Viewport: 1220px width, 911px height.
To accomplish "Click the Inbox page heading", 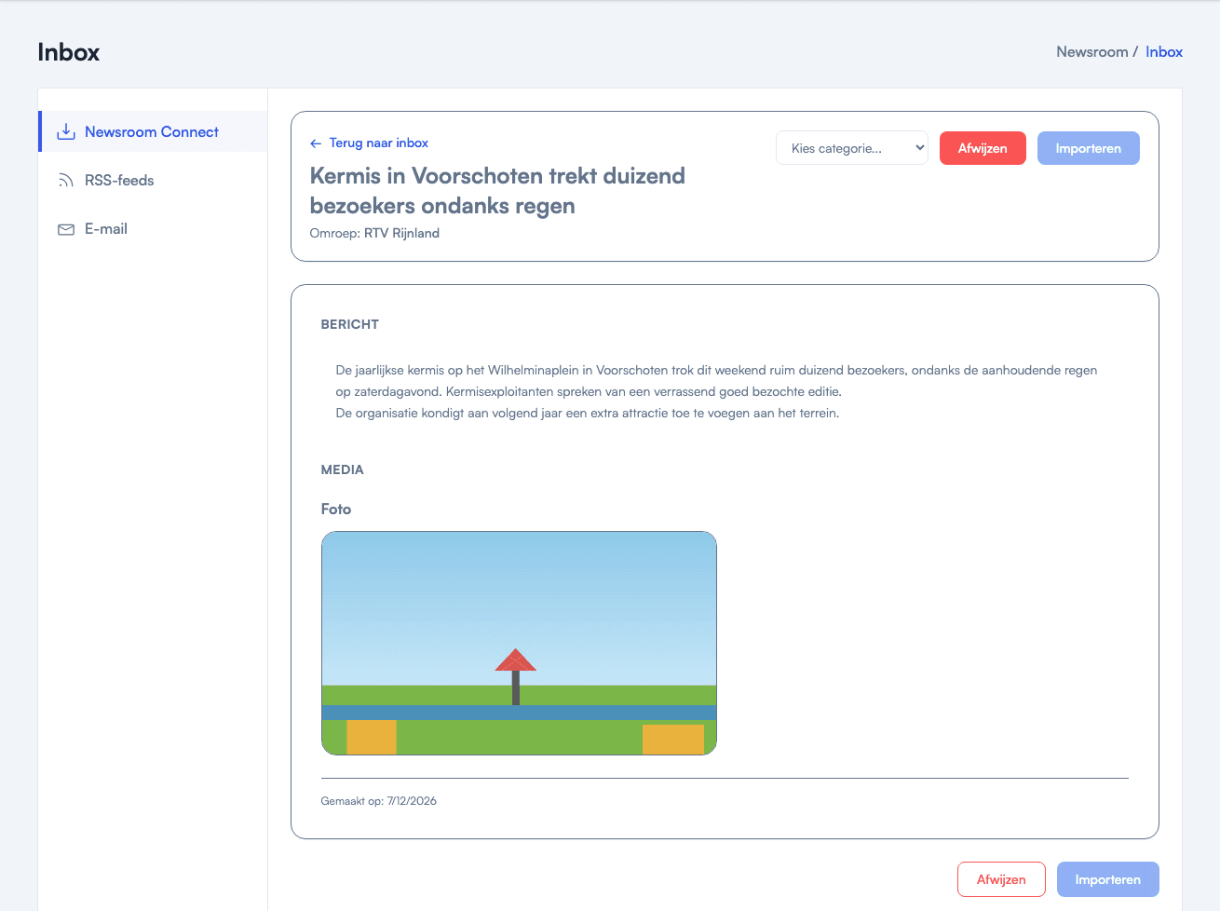I will coord(69,52).
